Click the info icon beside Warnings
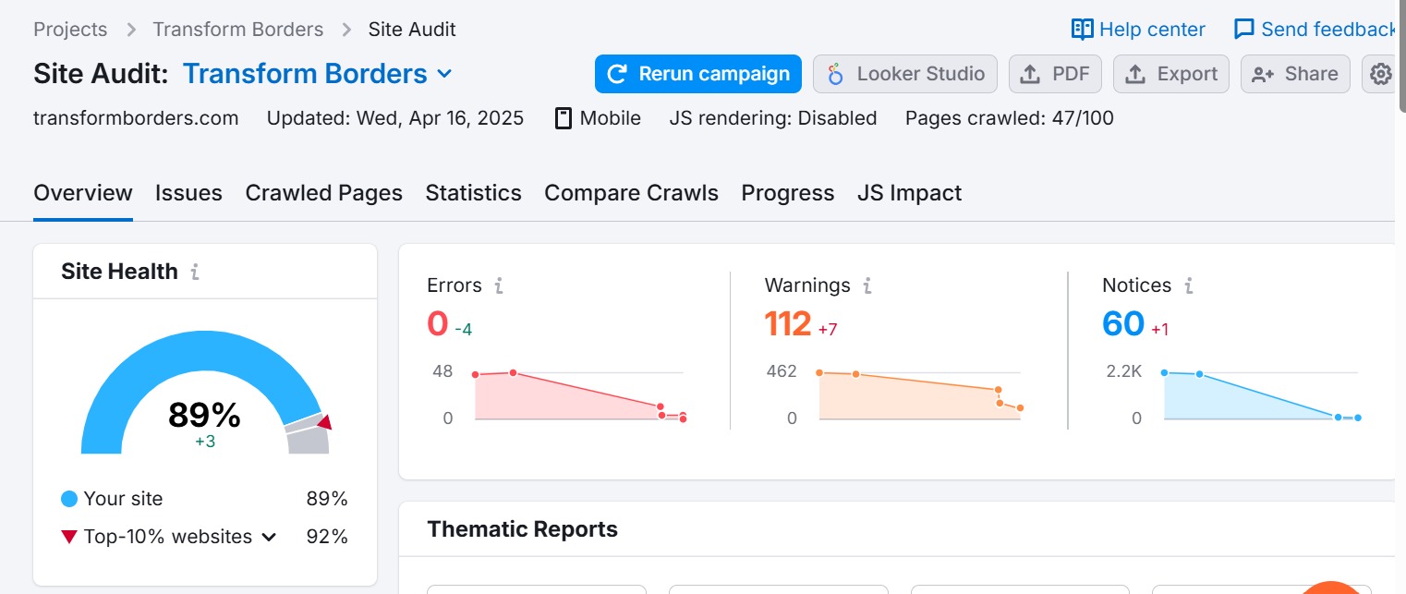The image size is (1406, 594). click(x=867, y=285)
